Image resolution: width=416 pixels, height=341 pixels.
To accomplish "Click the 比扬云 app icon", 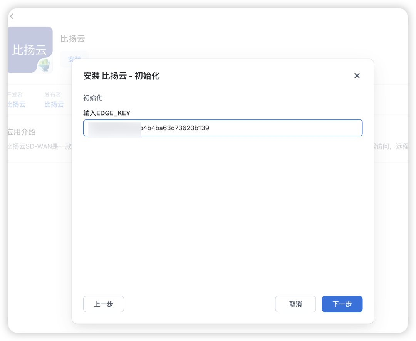I will [x=30, y=49].
